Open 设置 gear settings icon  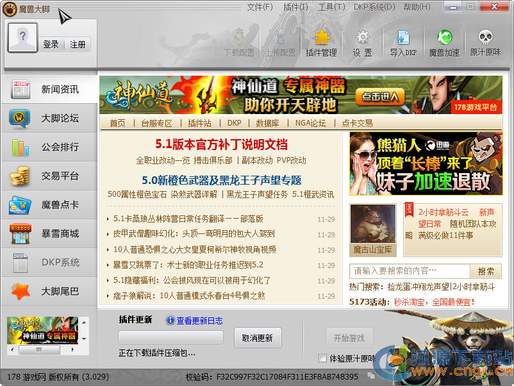click(x=363, y=37)
